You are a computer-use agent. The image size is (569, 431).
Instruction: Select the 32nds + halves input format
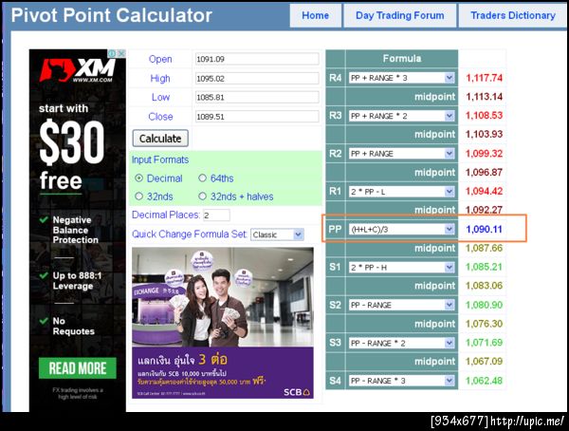click(203, 197)
